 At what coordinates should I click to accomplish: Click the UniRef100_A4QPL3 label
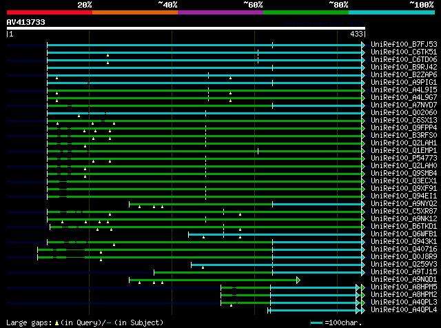click(404, 303)
